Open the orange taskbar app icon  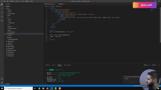pos(60,88)
